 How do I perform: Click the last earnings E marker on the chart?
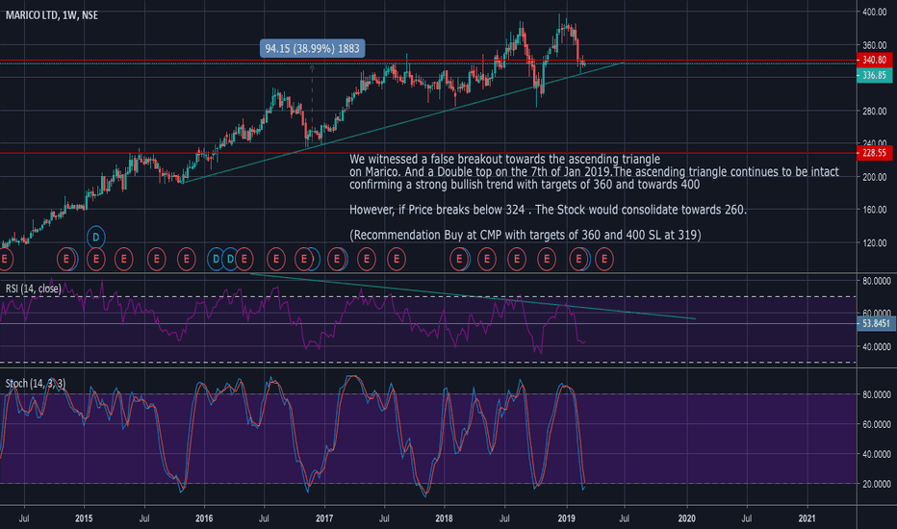[x=604, y=259]
